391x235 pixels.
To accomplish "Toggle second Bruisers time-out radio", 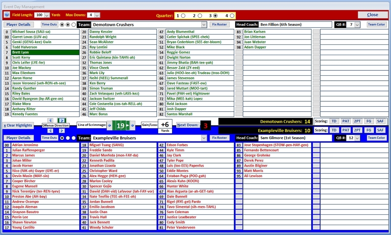I will [68, 138].
